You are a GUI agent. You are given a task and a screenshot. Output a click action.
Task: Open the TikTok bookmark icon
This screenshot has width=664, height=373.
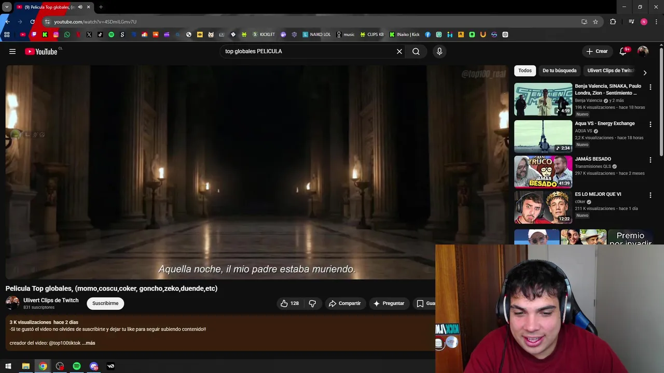(x=100, y=35)
